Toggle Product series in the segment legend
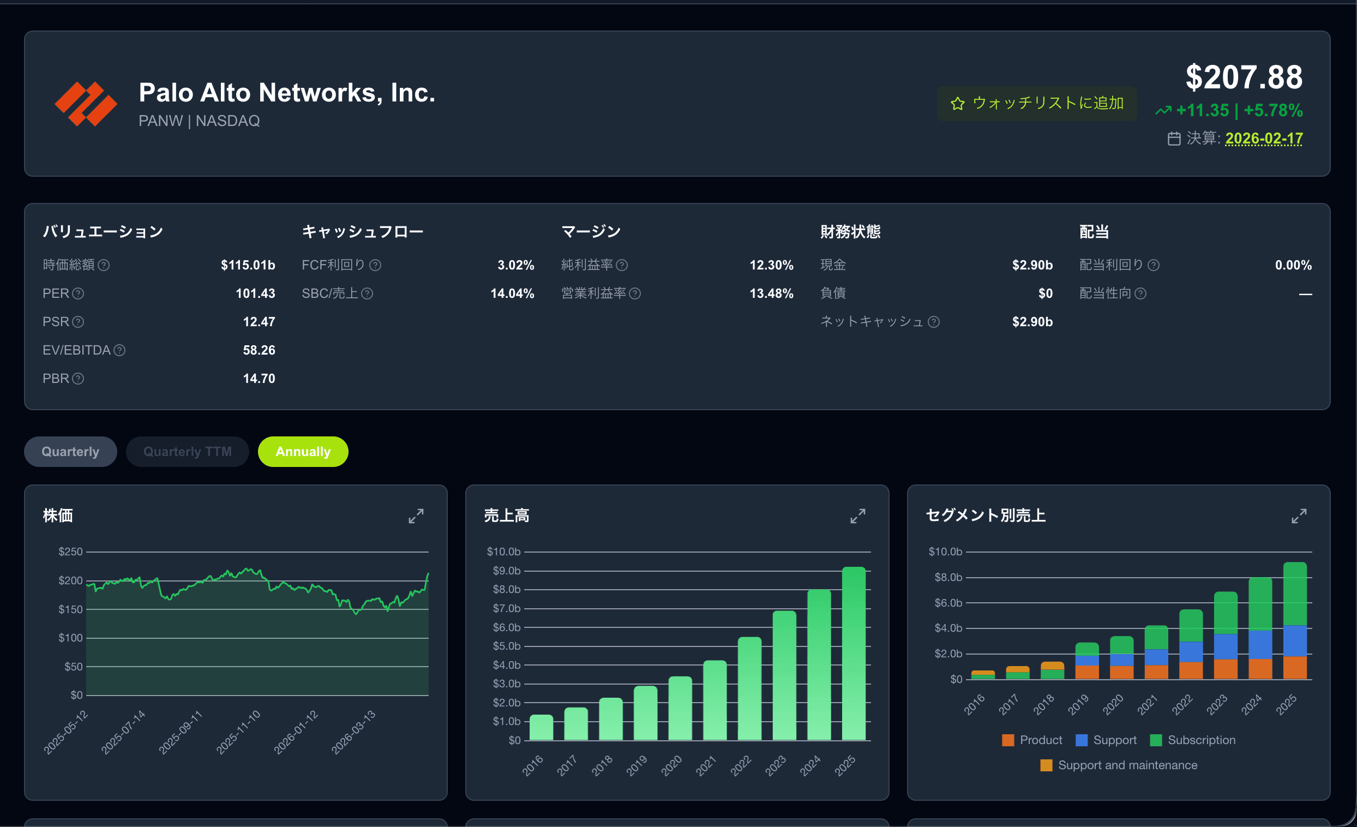This screenshot has width=1357, height=827. tap(1032, 740)
